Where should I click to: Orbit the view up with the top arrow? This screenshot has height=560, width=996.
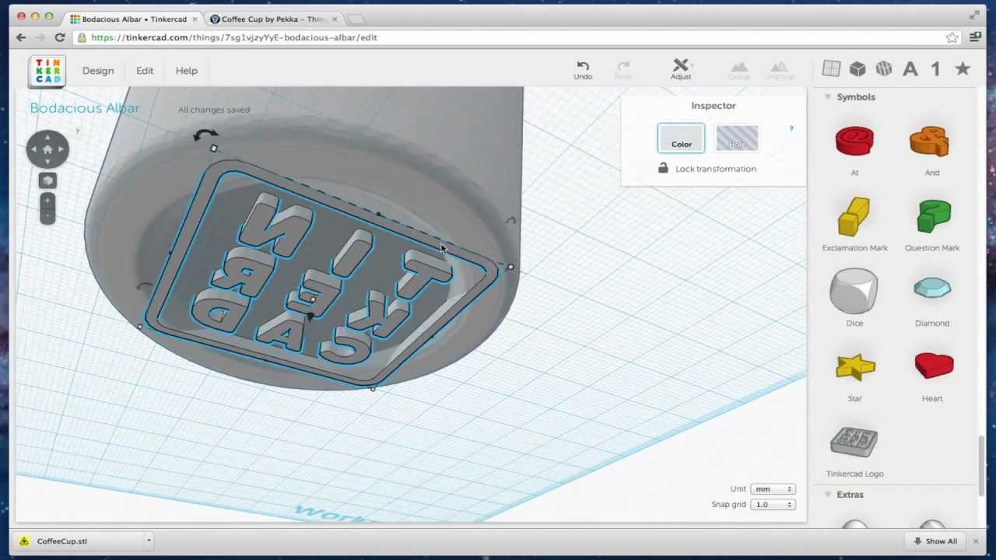coord(47,136)
